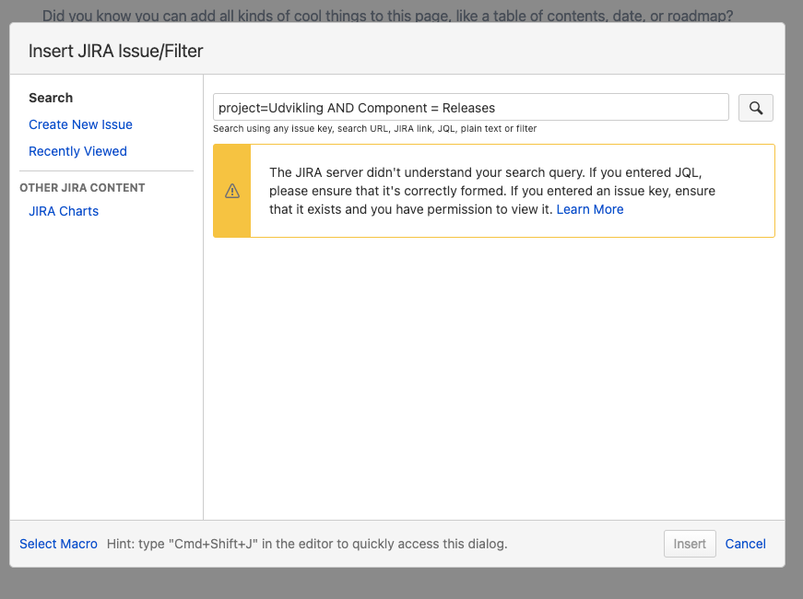Click the dimmed page text behind dialog

pyautogui.click(x=387, y=15)
